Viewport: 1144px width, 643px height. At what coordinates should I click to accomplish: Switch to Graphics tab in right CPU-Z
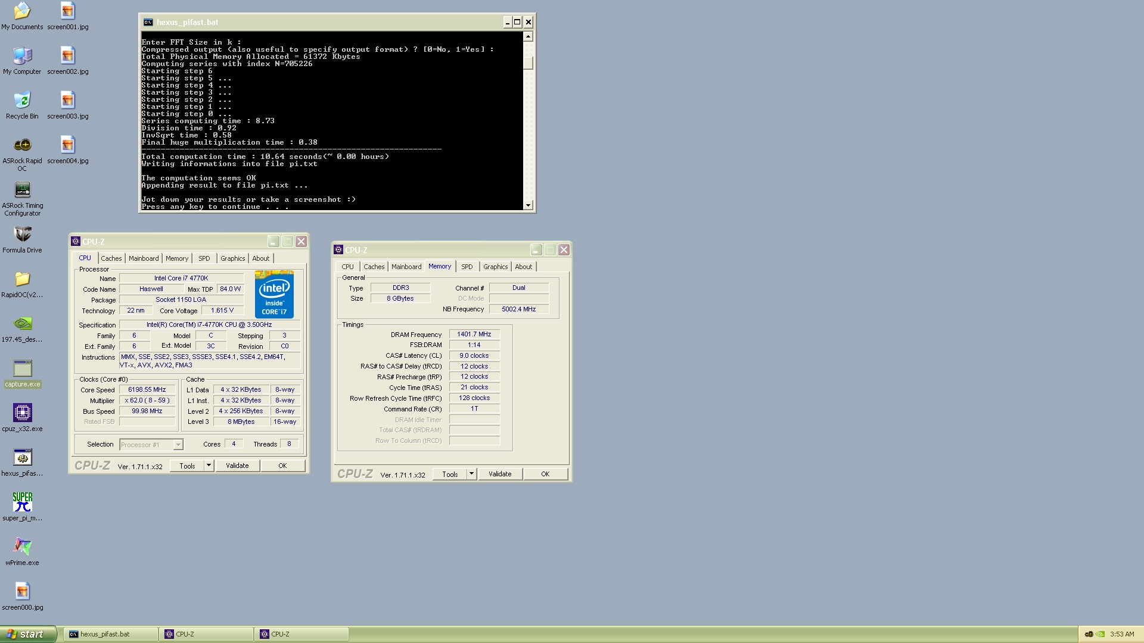[x=496, y=267]
